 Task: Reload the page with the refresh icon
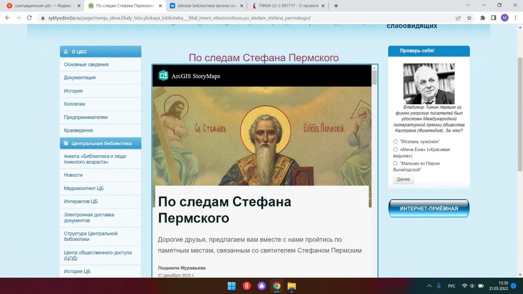click(x=29, y=18)
